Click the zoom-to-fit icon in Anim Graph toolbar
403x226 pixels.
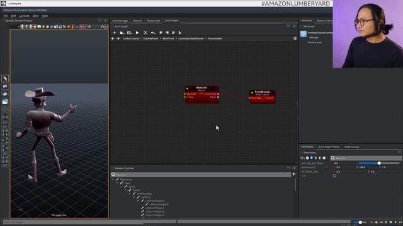tap(145, 33)
